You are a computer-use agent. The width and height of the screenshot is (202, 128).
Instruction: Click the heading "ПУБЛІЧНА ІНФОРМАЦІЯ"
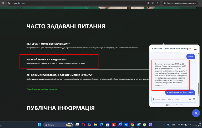click(x=60, y=108)
